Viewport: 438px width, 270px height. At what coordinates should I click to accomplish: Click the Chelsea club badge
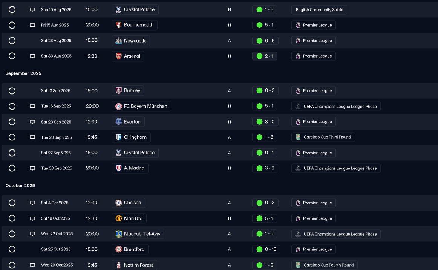tap(119, 203)
